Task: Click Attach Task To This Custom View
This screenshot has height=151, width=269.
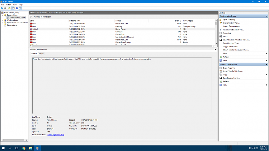Action: [236, 50]
